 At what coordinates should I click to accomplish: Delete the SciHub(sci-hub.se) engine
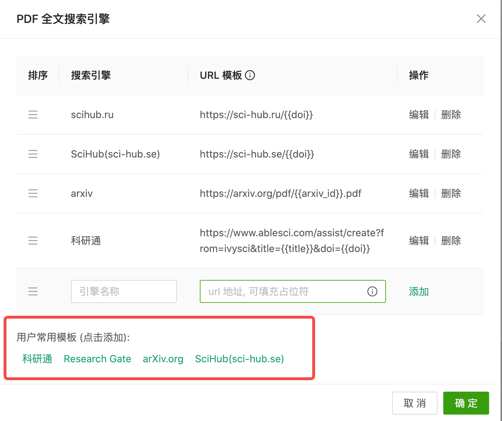[451, 154]
